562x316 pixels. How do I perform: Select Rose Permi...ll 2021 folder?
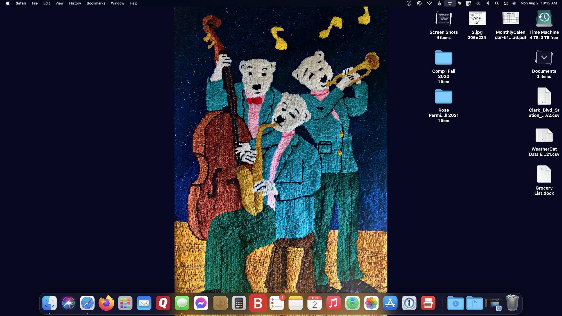443,106
